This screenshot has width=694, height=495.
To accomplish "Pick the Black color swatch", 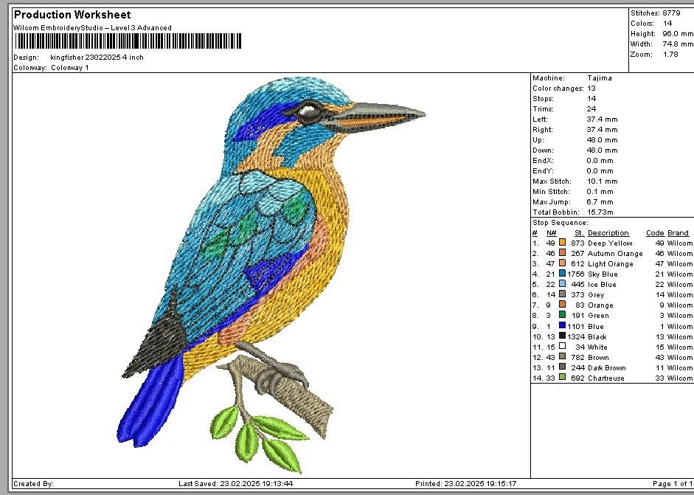I will click(x=563, y=336).
